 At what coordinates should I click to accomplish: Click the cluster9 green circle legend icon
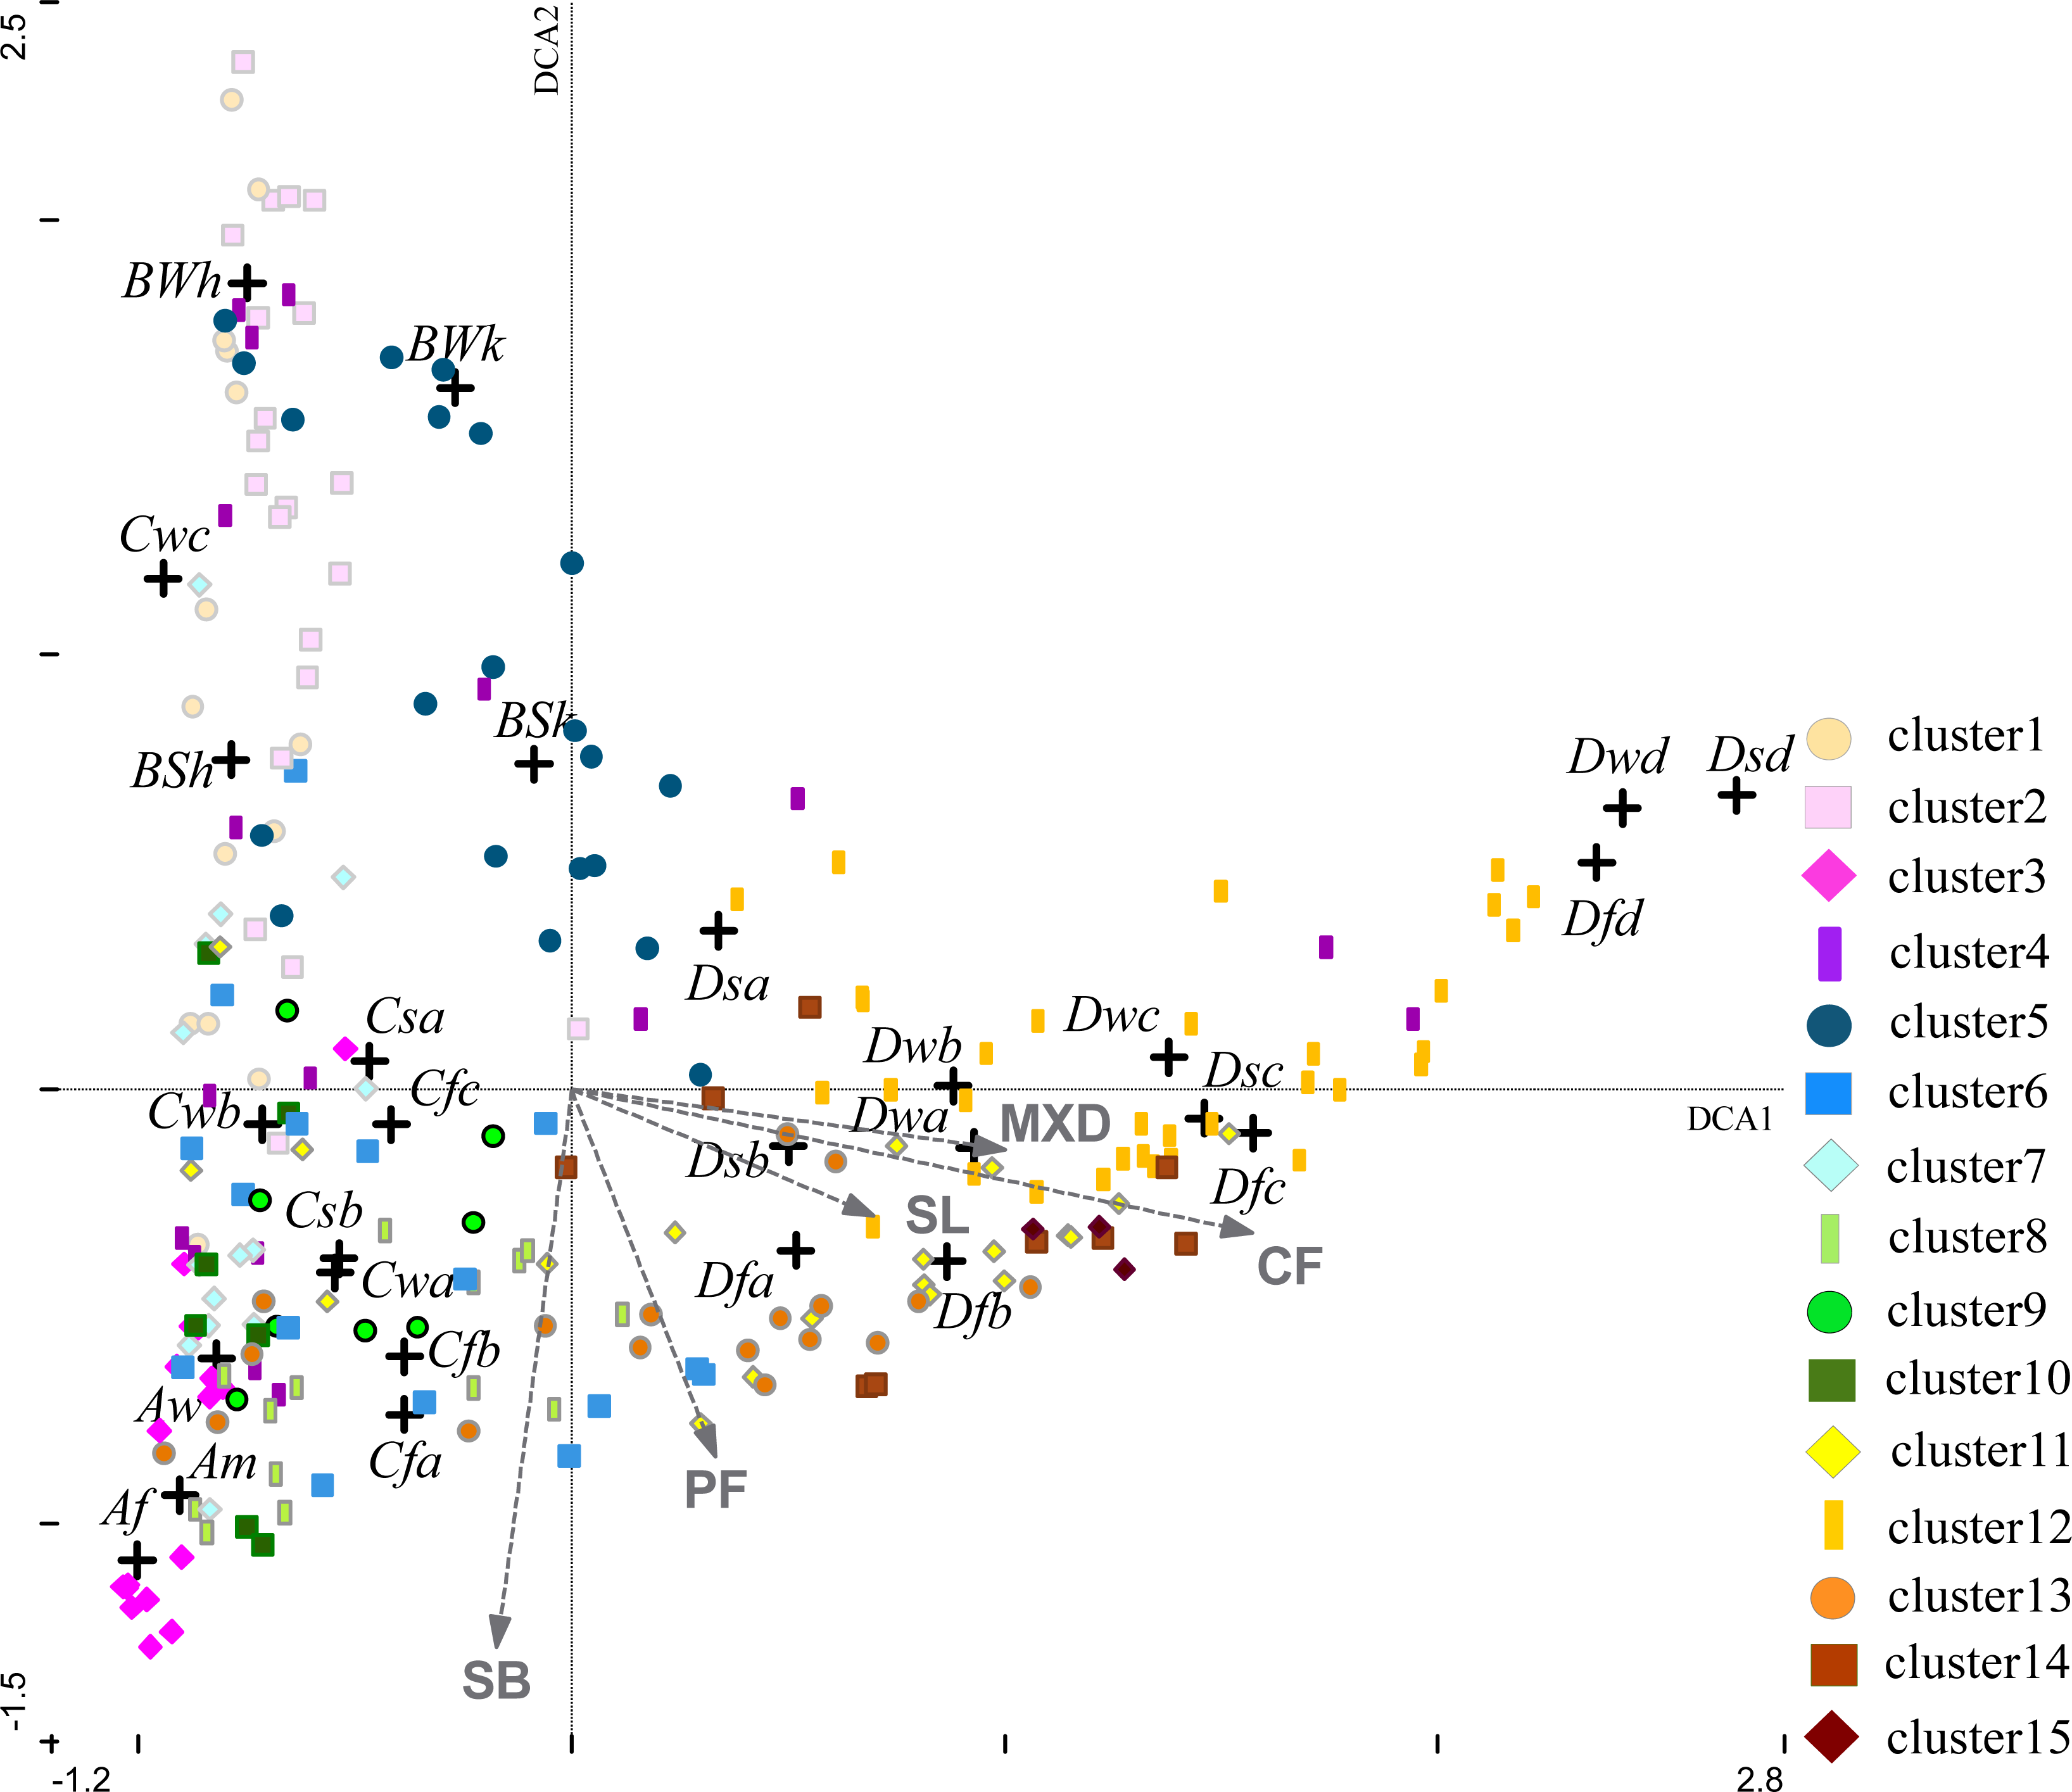point(1829,1311)
